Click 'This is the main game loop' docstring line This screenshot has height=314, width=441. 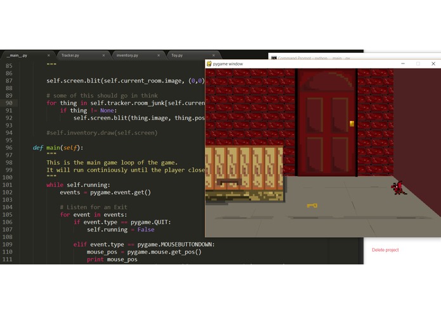click(112, 163)
